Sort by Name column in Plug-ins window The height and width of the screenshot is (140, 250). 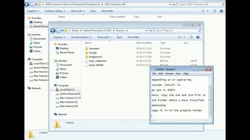[x=88, y=43]
